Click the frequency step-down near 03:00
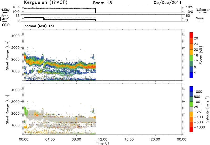Viewport: 210px width, 145px height. 44,19
